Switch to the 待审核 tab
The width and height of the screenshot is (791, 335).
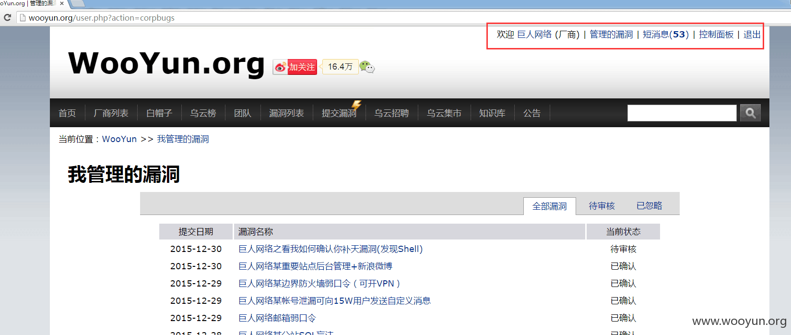click(x=602, y=206)
